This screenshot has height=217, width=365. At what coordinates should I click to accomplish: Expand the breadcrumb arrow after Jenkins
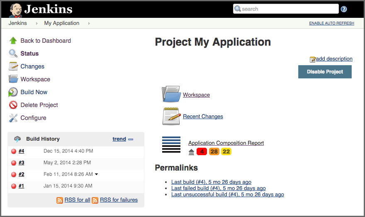[36, 23]
